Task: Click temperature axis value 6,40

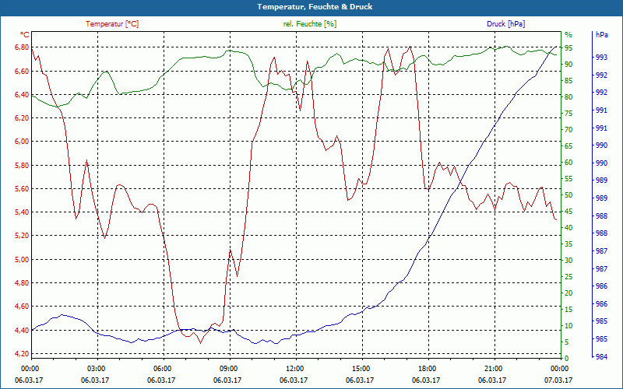Action: [x=22, y=94]
